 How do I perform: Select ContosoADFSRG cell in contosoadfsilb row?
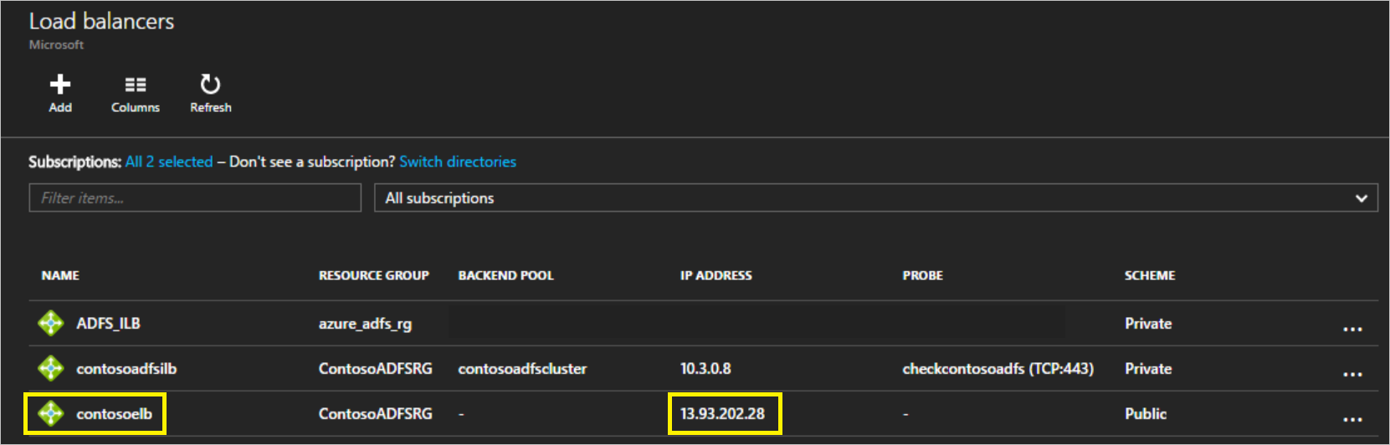pyautogui.click(x=375, y=368)
